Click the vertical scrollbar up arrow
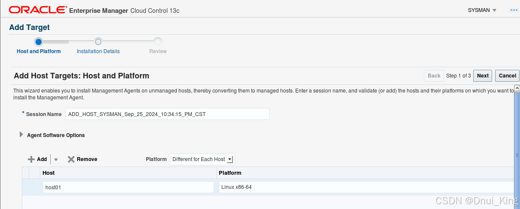Viewport: 520px width, 209px height. [517, 88]
